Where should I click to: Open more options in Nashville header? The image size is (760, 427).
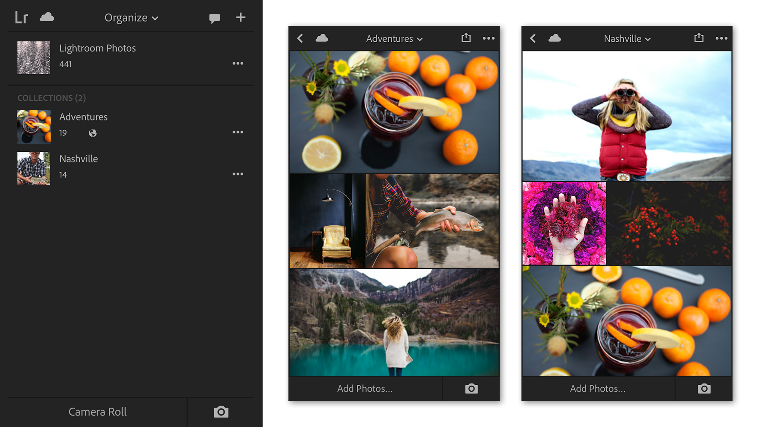(721, 38)
